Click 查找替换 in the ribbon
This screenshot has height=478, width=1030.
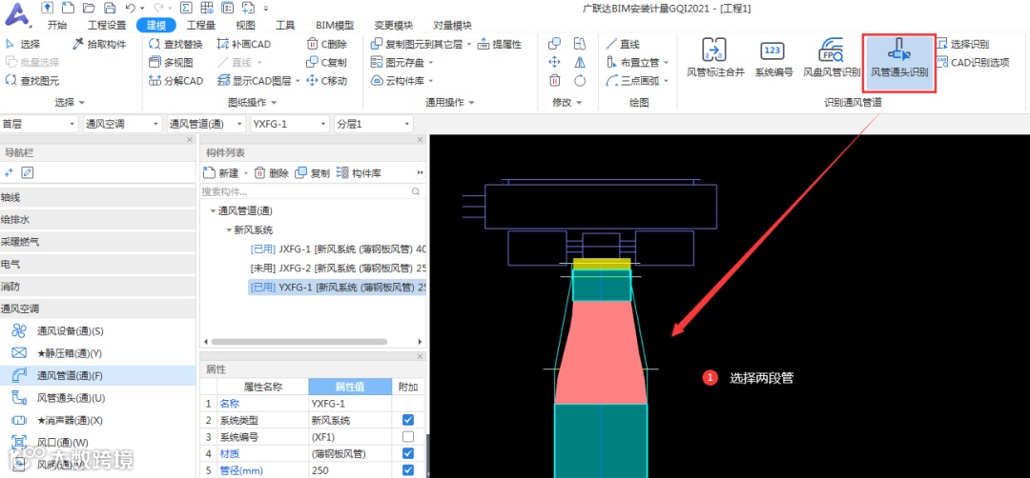[175, 44]
